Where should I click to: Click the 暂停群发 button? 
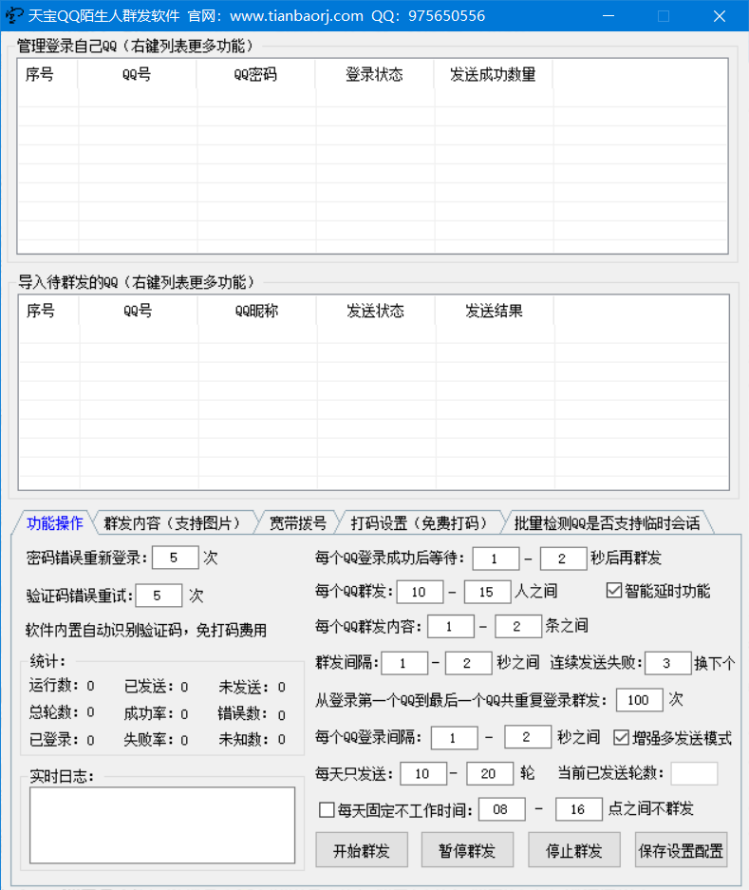point(467,850)
